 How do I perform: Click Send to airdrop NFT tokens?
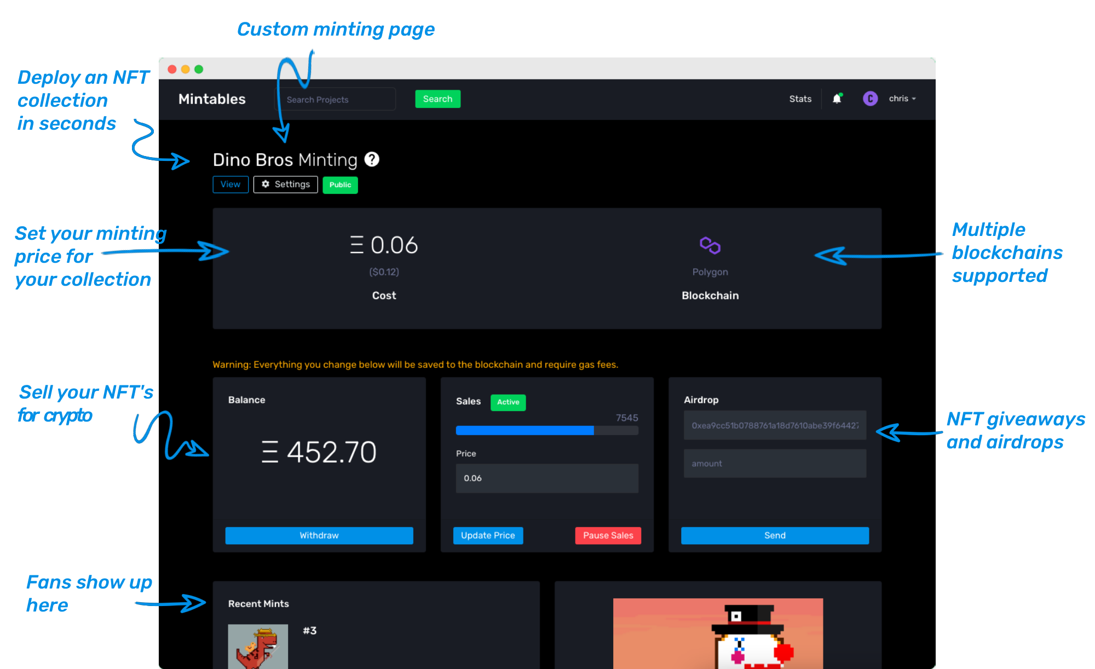pos(774,534)
